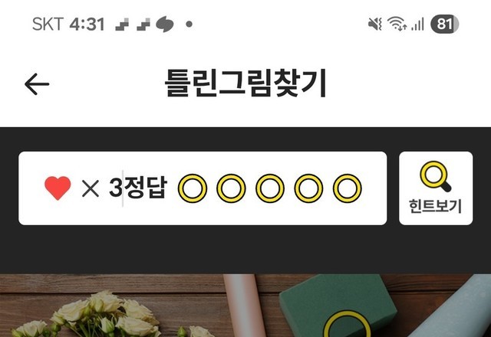The height and width of the screenshot is (337, 491).
Task: Tap the first yellow answer circle
Action: [193, 188]
